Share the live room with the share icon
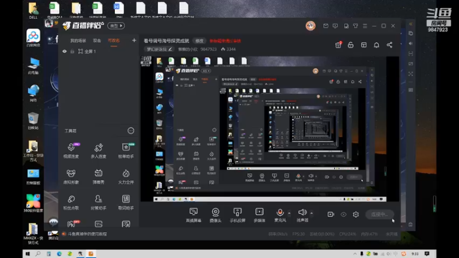459x258 pixels. pyautogui.click(x=390, y=45)
